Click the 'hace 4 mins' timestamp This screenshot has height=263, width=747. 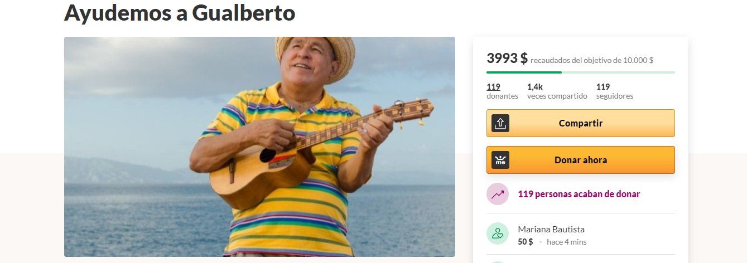(566, 242)
